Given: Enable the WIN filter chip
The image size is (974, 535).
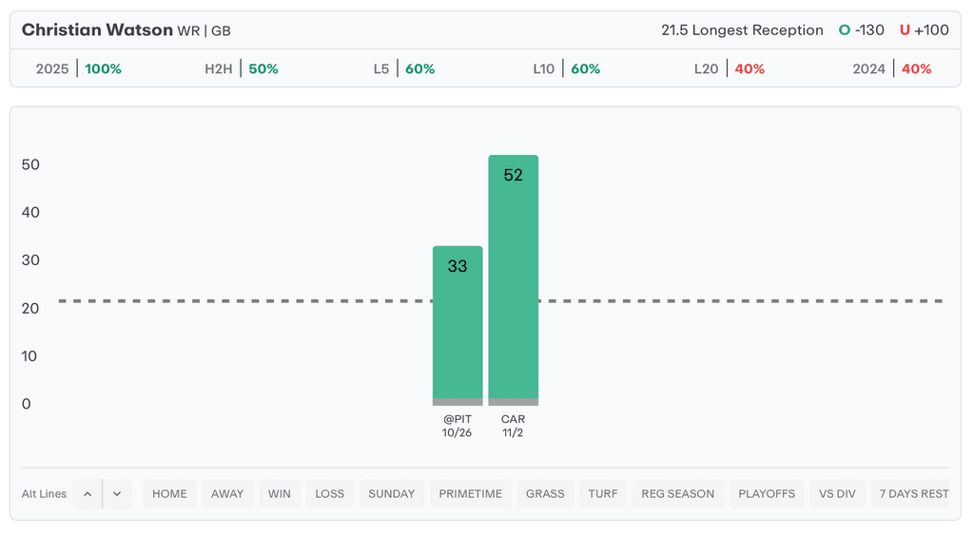Looking at the screenshot, I should (280, 494).
